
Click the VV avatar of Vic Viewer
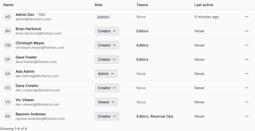pos(8,102)
